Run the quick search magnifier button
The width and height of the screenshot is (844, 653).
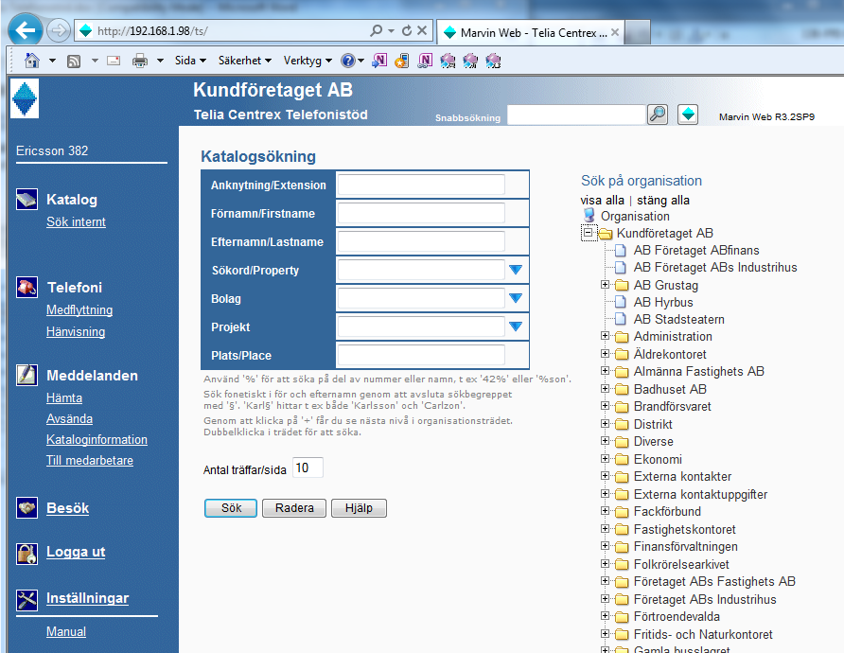(658, 115)
